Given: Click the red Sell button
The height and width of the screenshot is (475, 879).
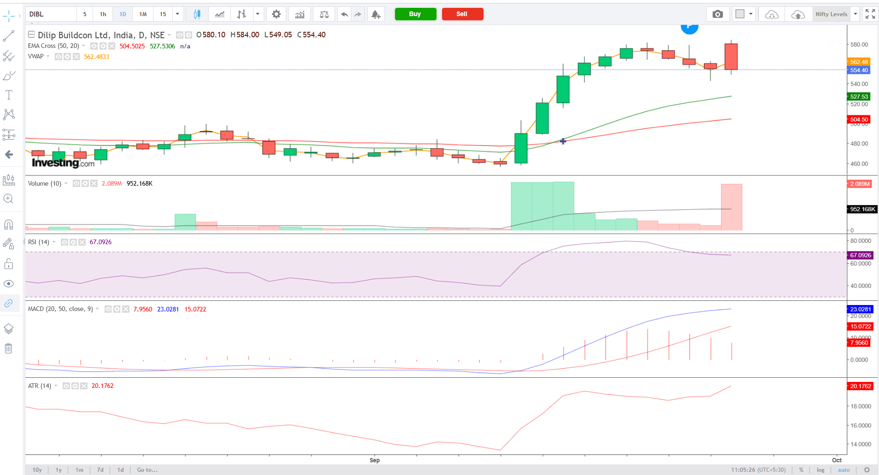Looking at the screenshot, I should 462,14.
